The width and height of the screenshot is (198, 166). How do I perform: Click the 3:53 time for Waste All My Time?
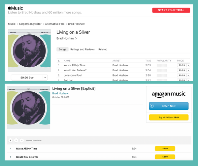148,65
